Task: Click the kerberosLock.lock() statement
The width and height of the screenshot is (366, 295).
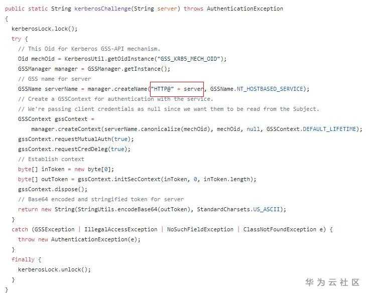Action: tap(44, 29)
